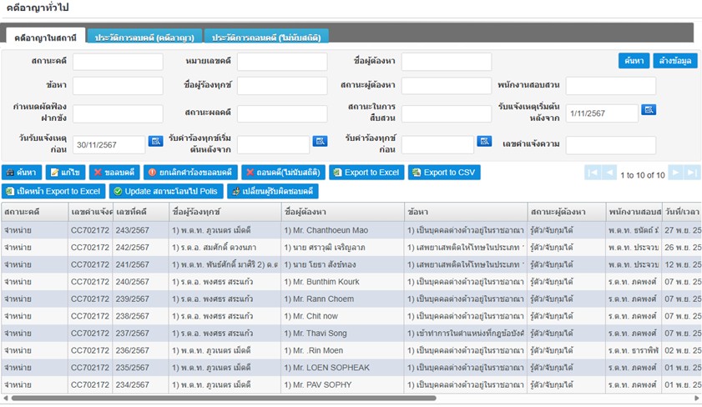Open calendar for วันรับแจ้งเหตุก่อน date
The image size is (702, 407).
pyautogui.click(x=155, y=142)
